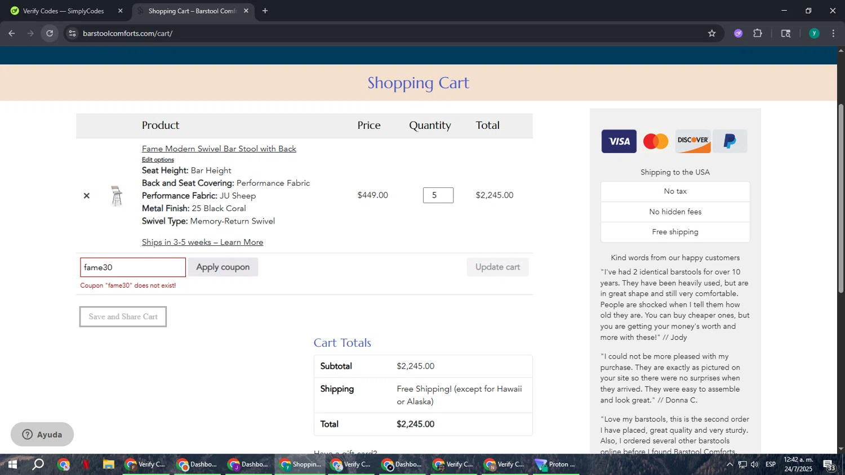This screenshot has height=475, width=845.
Task: Open the purple browser extension icon
Action: coord(739,34)
